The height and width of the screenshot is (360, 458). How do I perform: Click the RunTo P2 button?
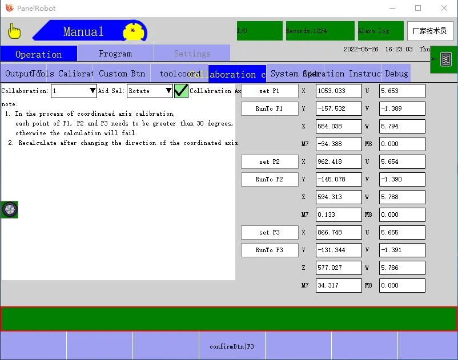[270, 179]
